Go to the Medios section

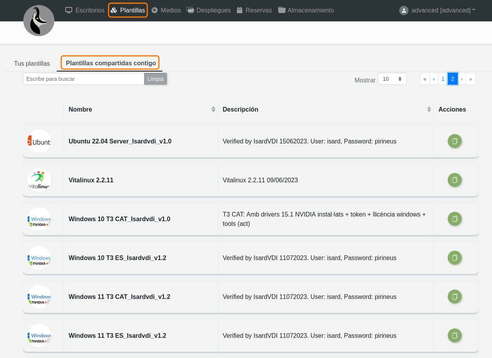[x=166, y=10]
